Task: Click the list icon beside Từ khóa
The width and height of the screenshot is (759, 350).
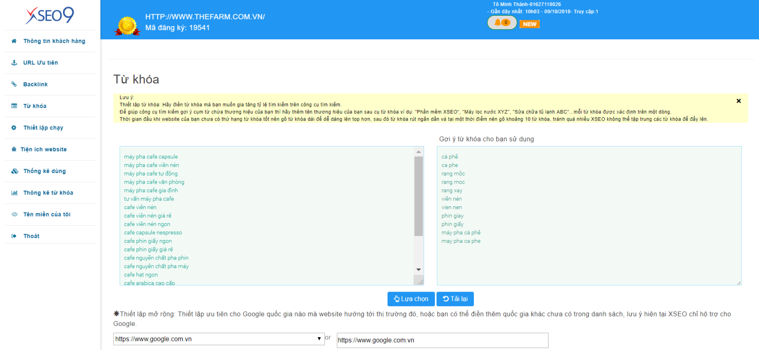Action: click(14, 106)
